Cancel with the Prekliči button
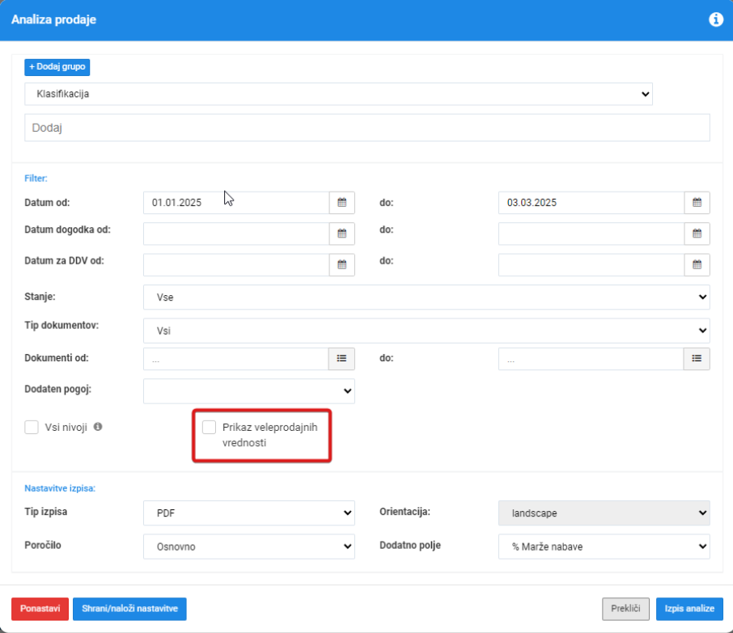This screenshot has width=733, height=633. [x=625, y=609]
